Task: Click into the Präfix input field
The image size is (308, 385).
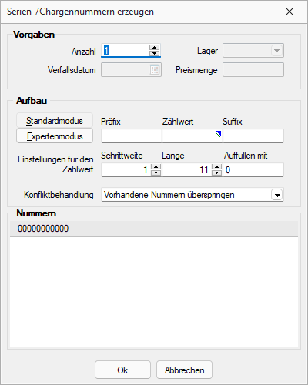Action: coord(132,136)
